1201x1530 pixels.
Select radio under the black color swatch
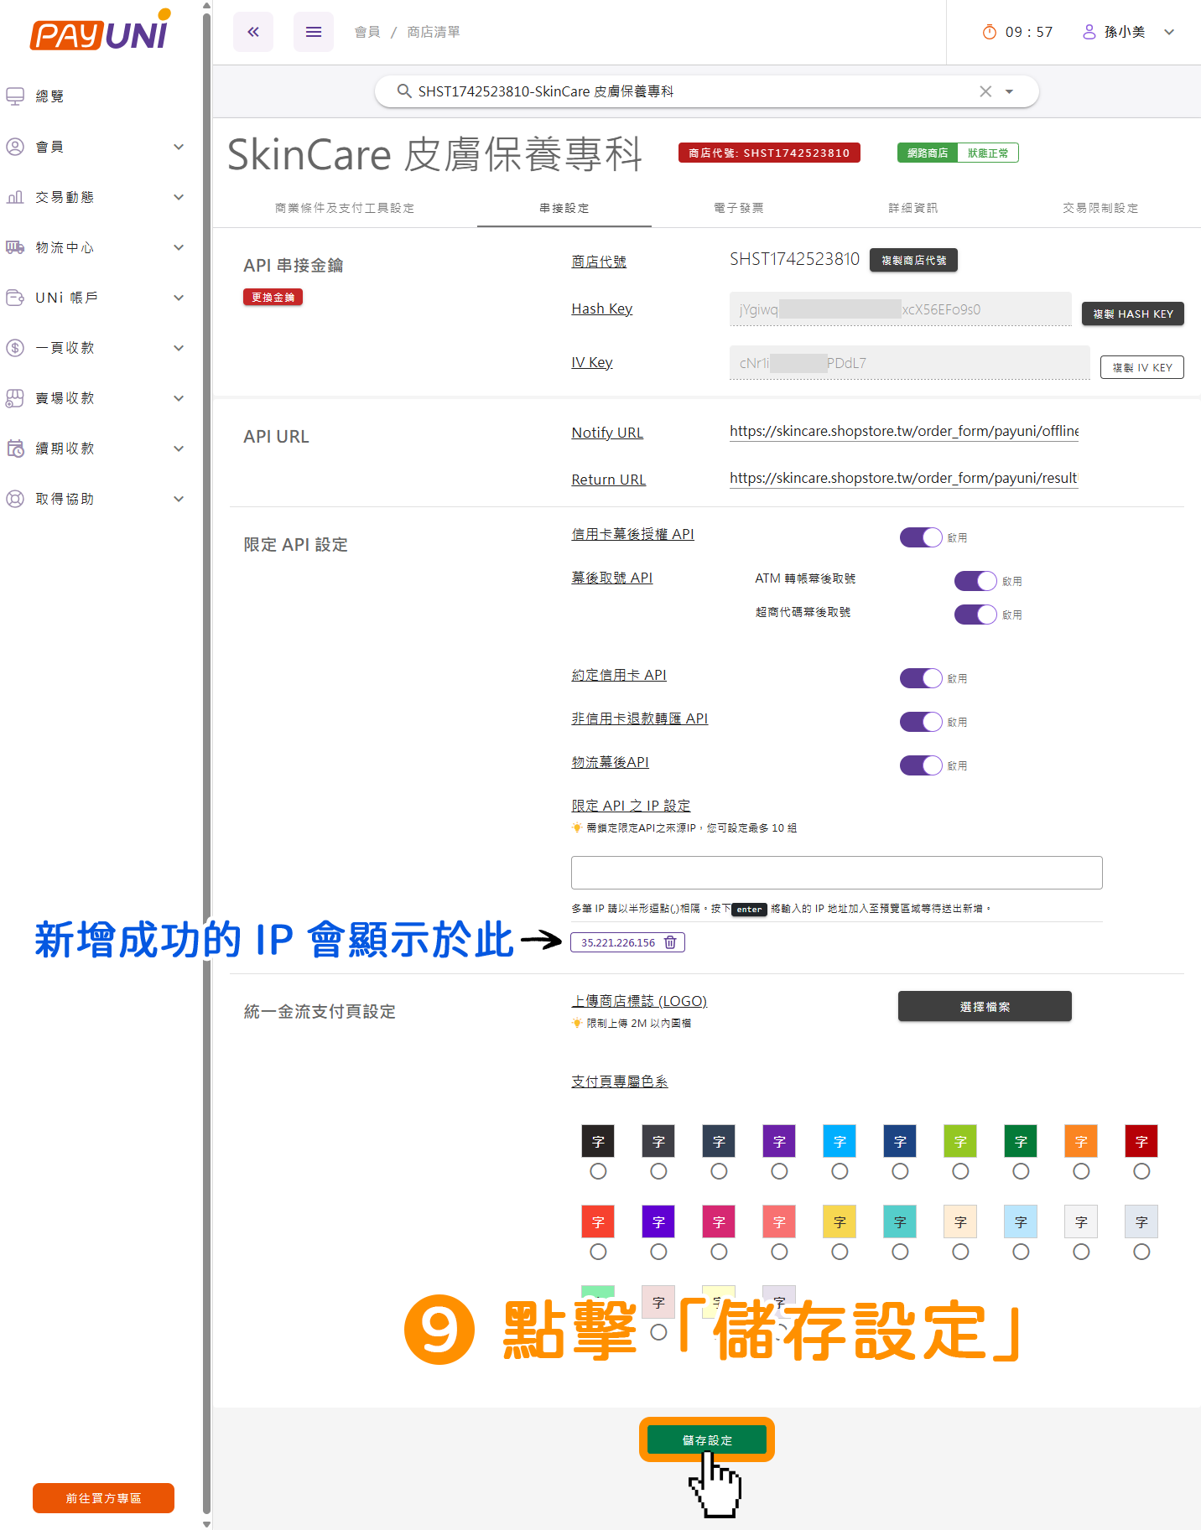coord(598,1171)
